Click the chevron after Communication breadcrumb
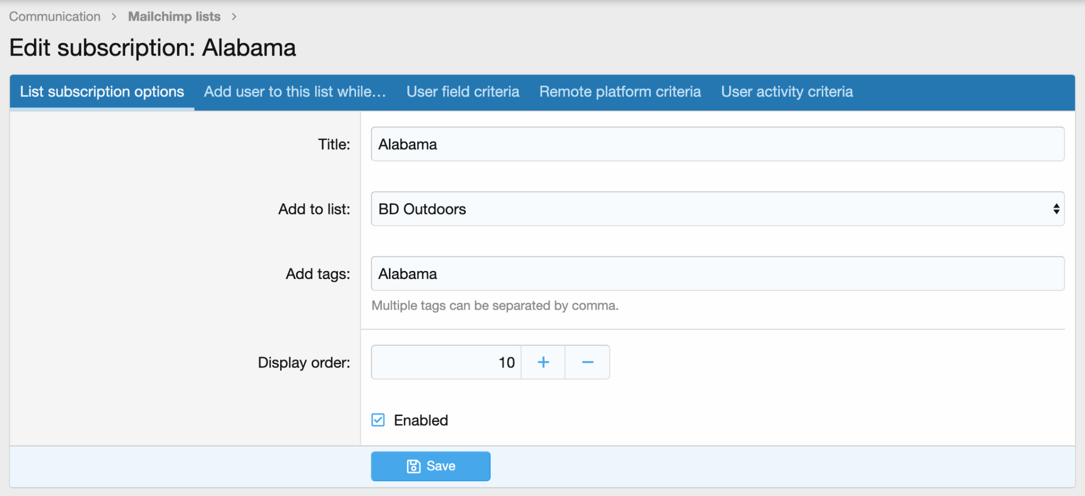Screen dimensions: 1085x496 pyautogui.click(x=114, y=17)
